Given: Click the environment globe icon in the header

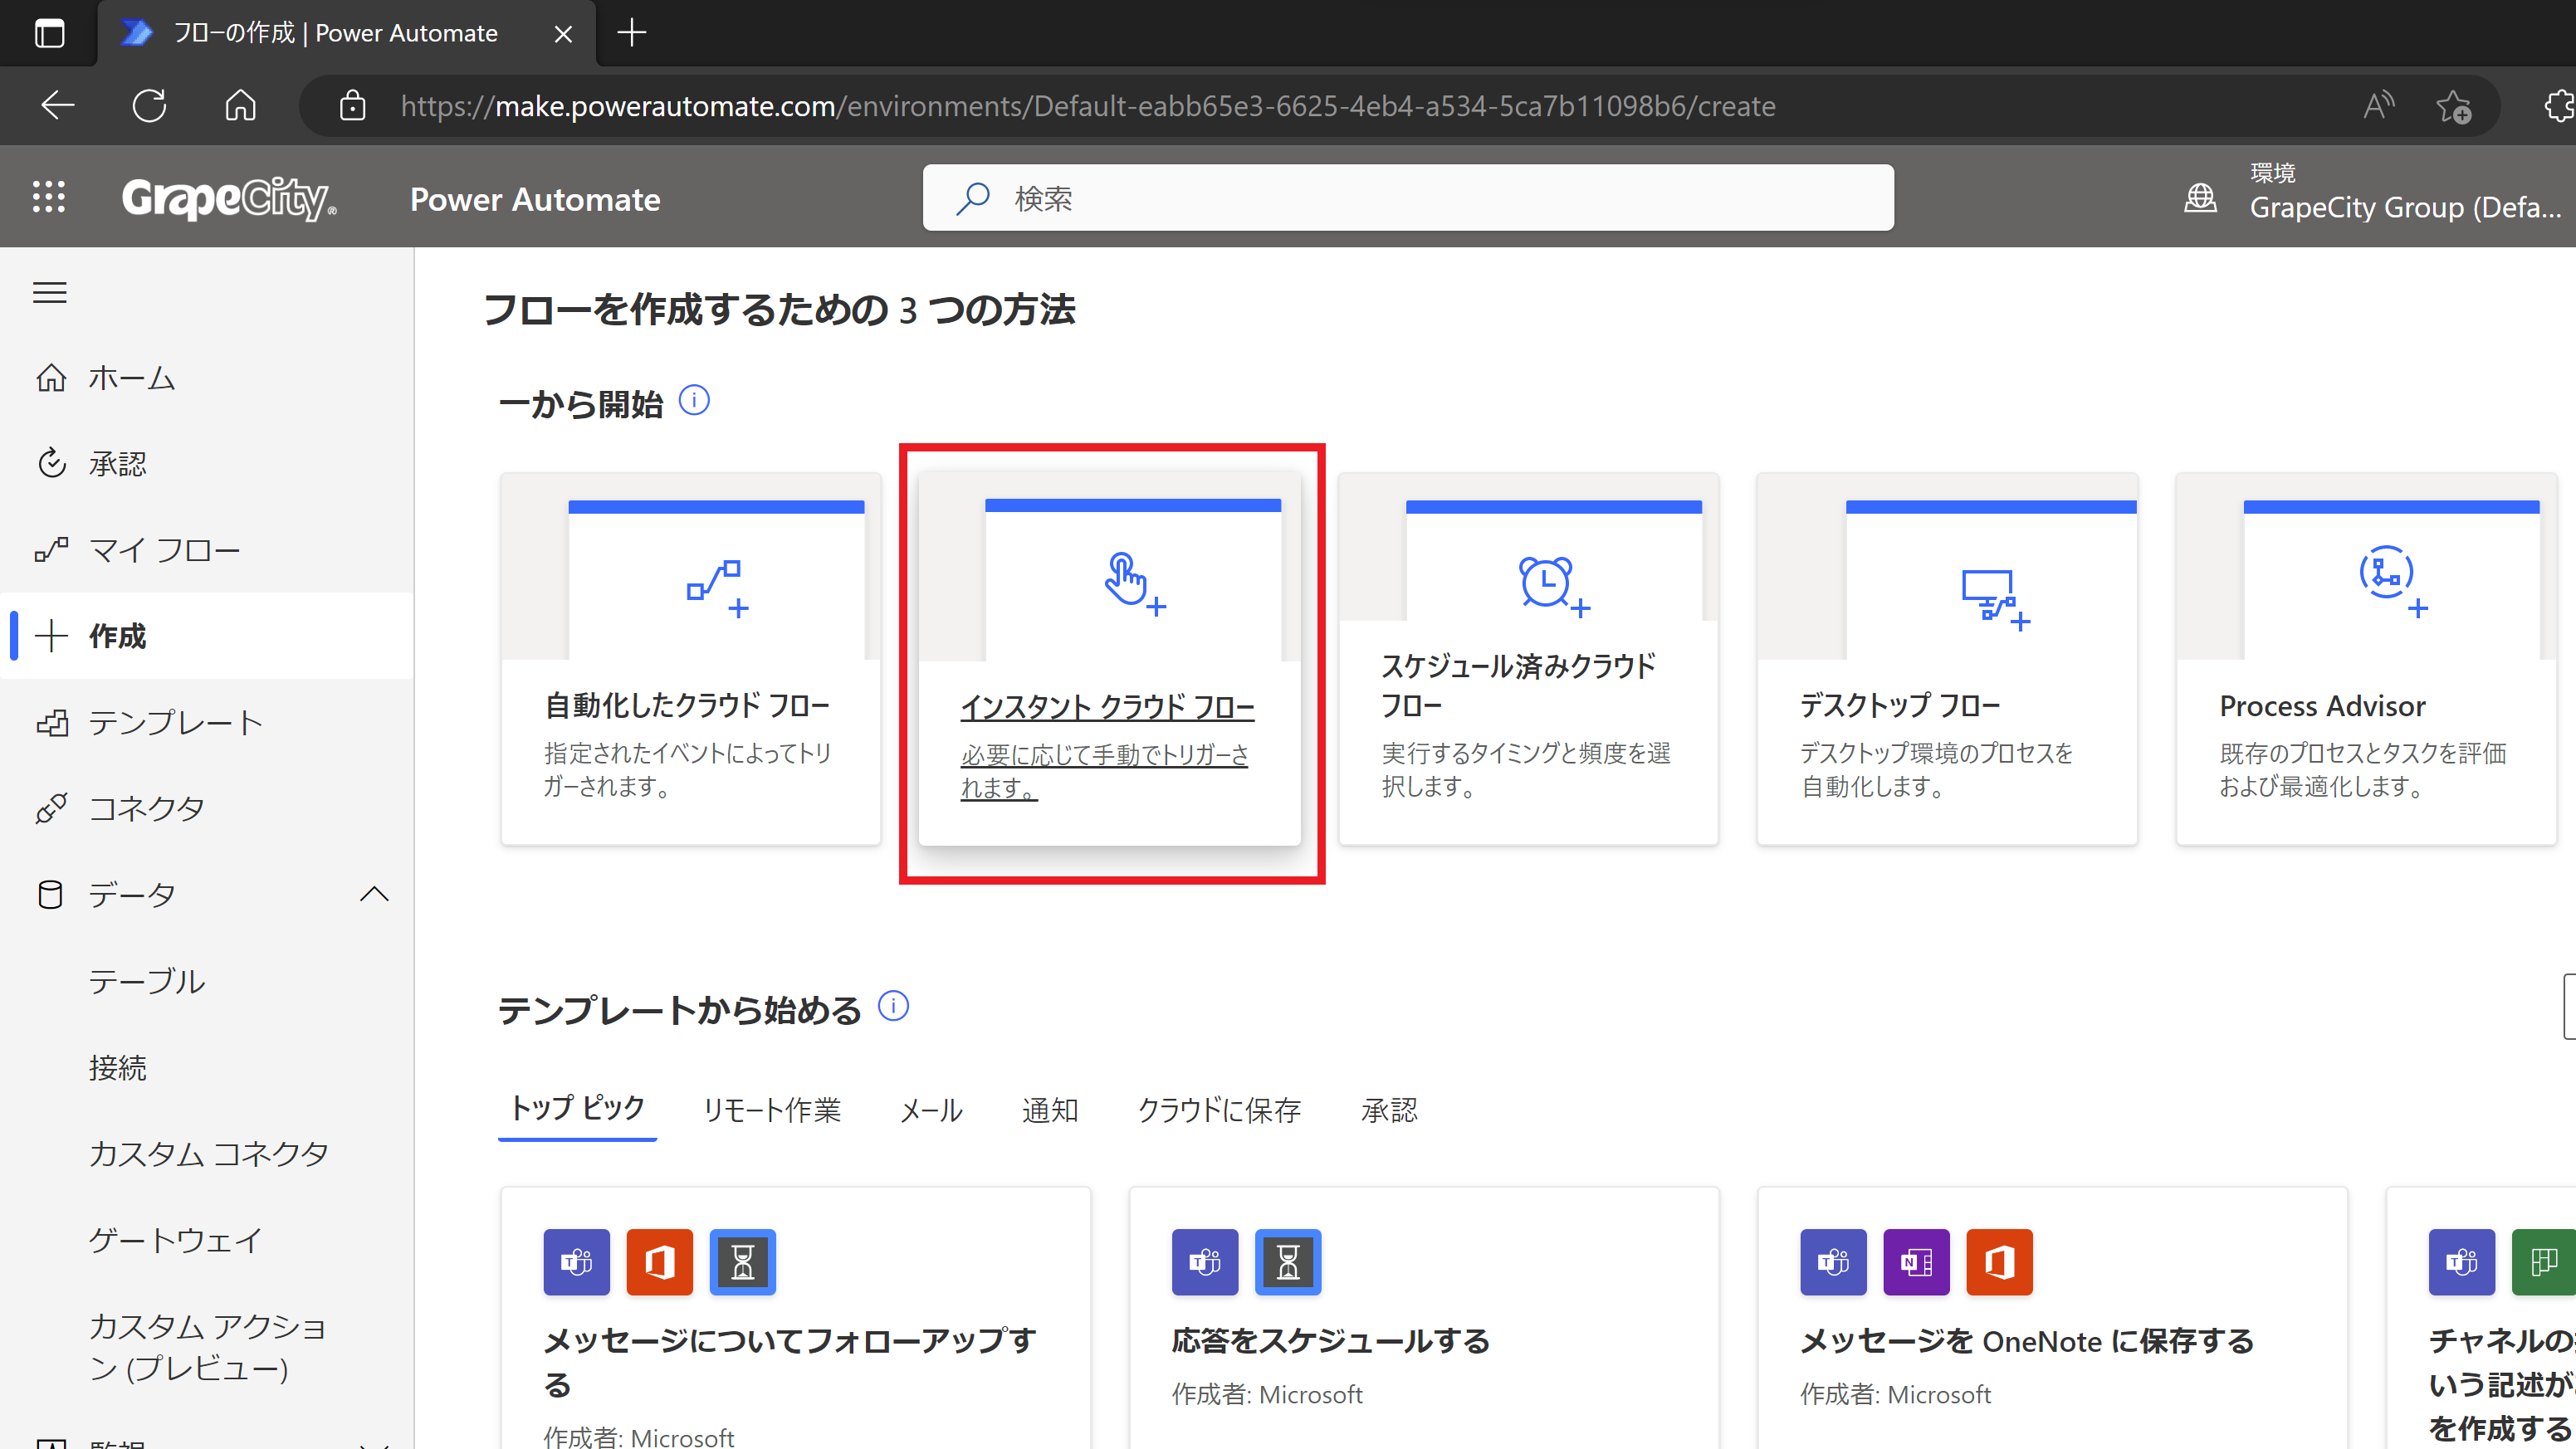Looking at the screenshot, I should (2200, 197).
